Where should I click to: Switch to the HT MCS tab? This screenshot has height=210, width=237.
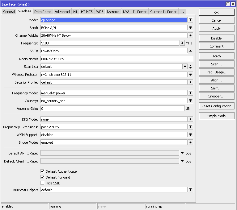pos(87,12)
